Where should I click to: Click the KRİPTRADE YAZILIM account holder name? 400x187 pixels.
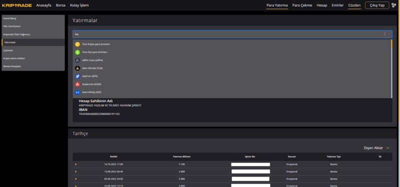click(x=110, y=105)
